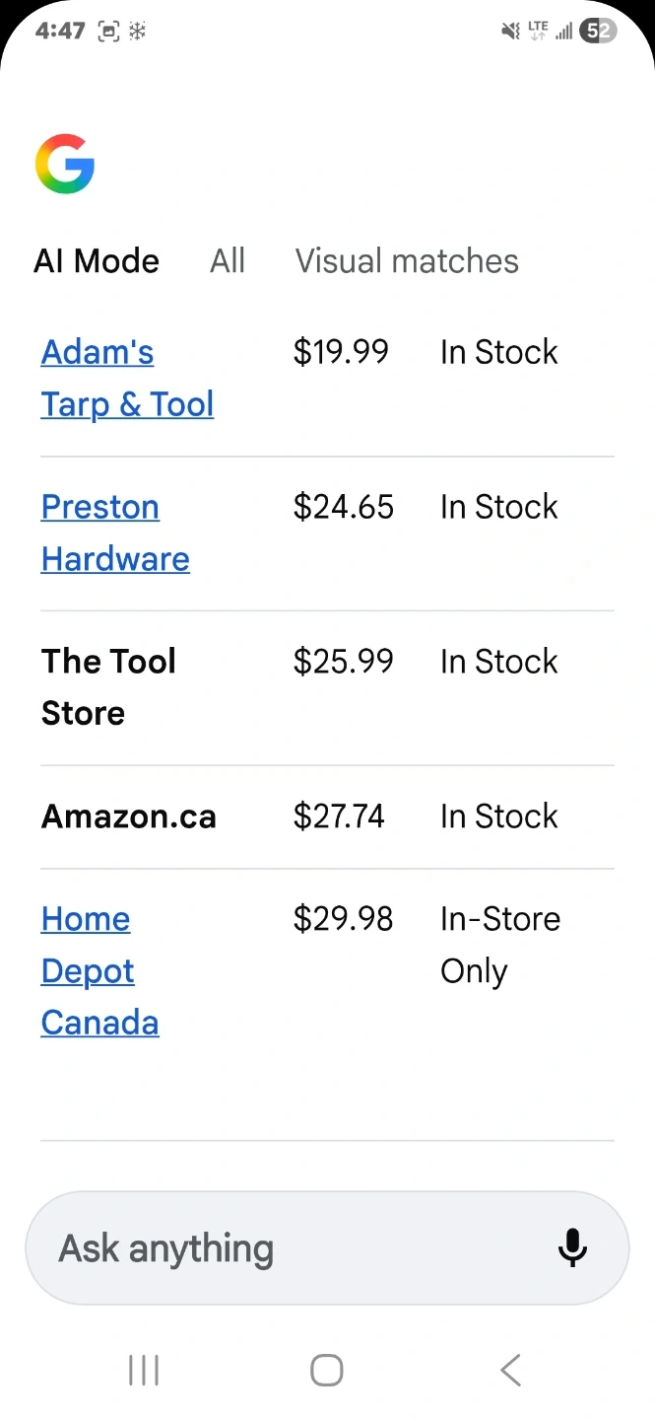
Task: Tap the screen capture status icon
Action: (108, 32)
